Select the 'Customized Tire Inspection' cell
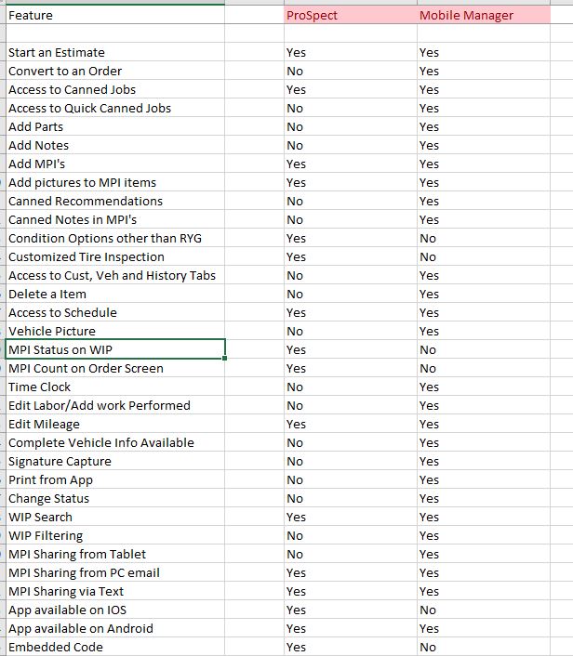The width and height of the screenshot is (573, 656). [115, 256]
